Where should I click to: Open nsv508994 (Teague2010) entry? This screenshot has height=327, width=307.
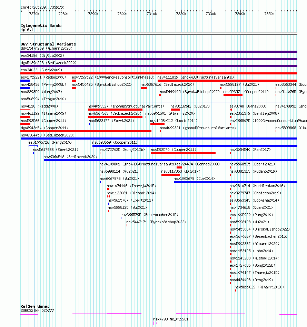[x=43, y=99]
